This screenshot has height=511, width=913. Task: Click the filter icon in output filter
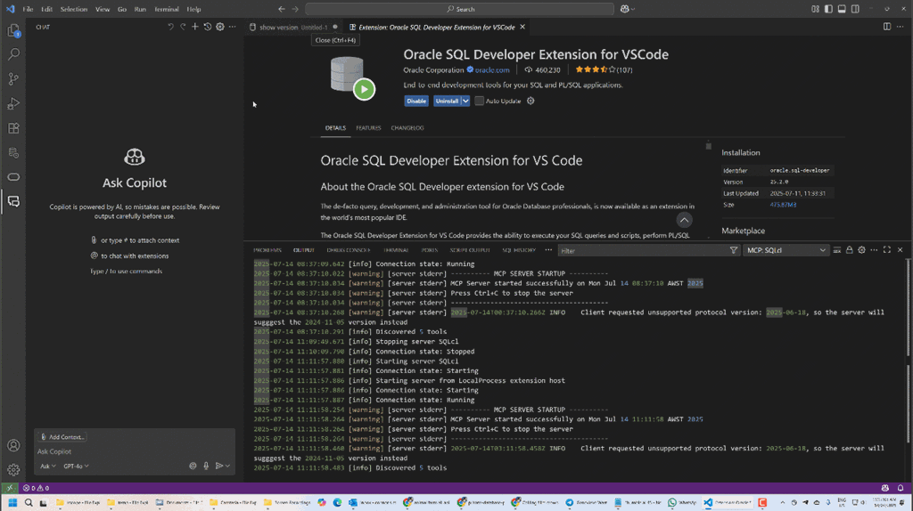click(x=734, y=250)
